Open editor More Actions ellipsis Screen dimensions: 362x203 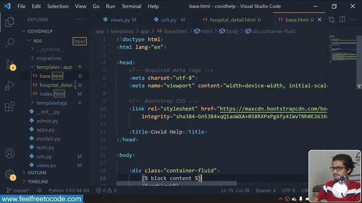(352, 20)
